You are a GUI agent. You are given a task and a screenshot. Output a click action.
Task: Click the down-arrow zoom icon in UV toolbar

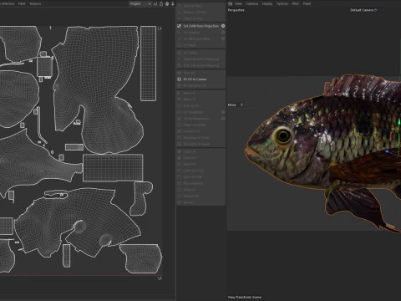pyautogui.click(x=173, y=3)
